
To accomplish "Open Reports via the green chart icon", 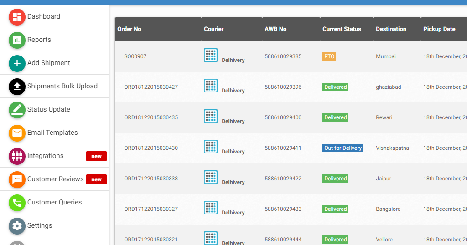I will tap(17, 40).
